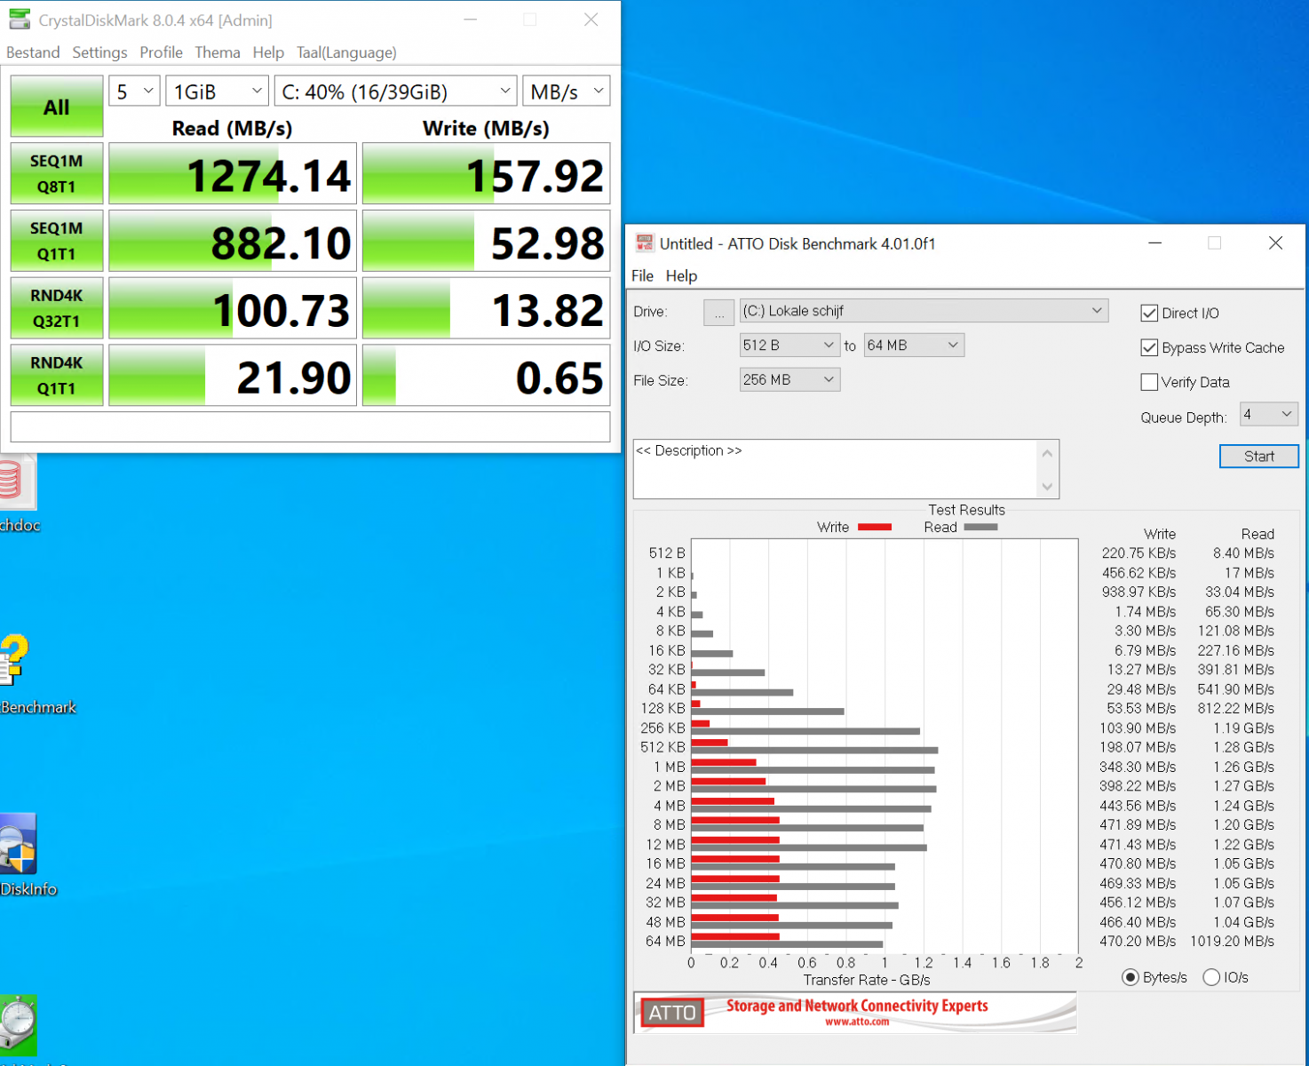The image size is (1309, 1066).
Task: Click the Description box scroll up arrow
Action: click(1048, 453)
